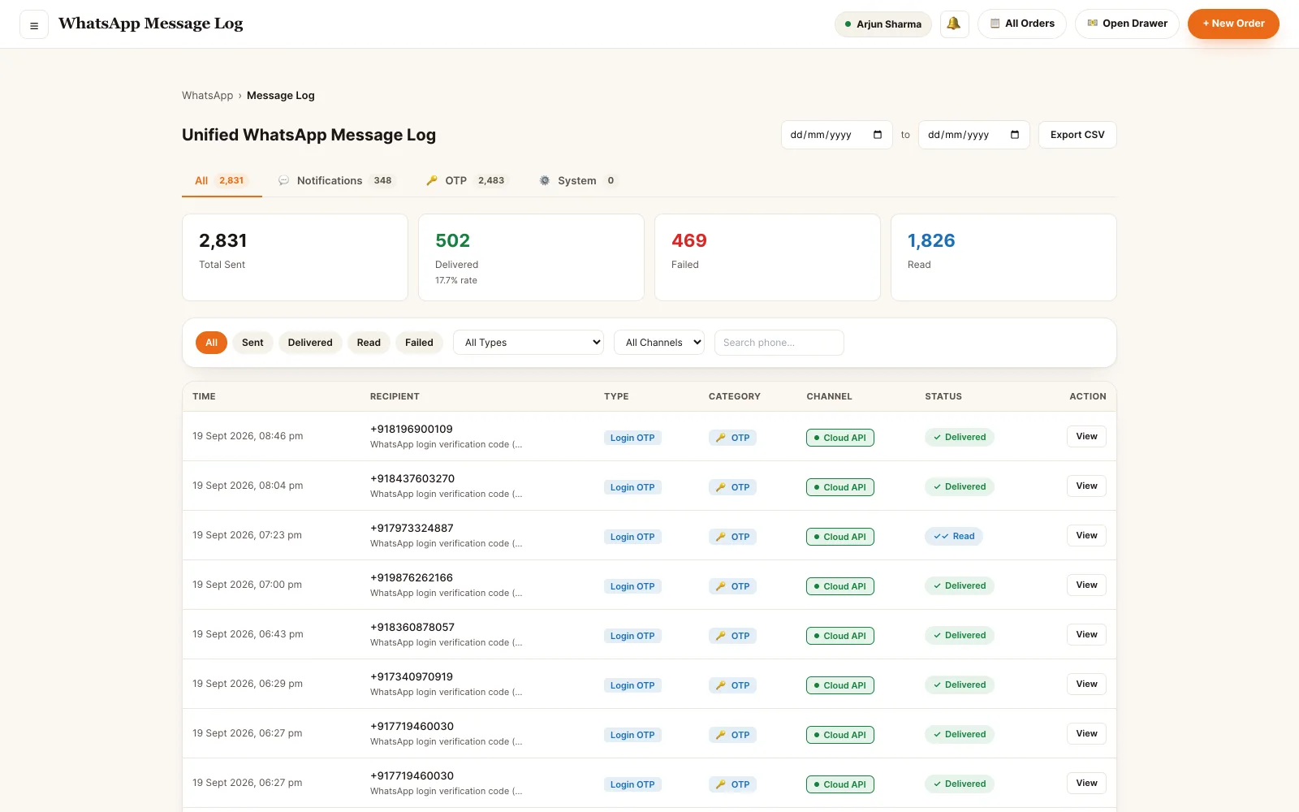
Task: Open the hamburger menu icon
Action: [34, 24]
